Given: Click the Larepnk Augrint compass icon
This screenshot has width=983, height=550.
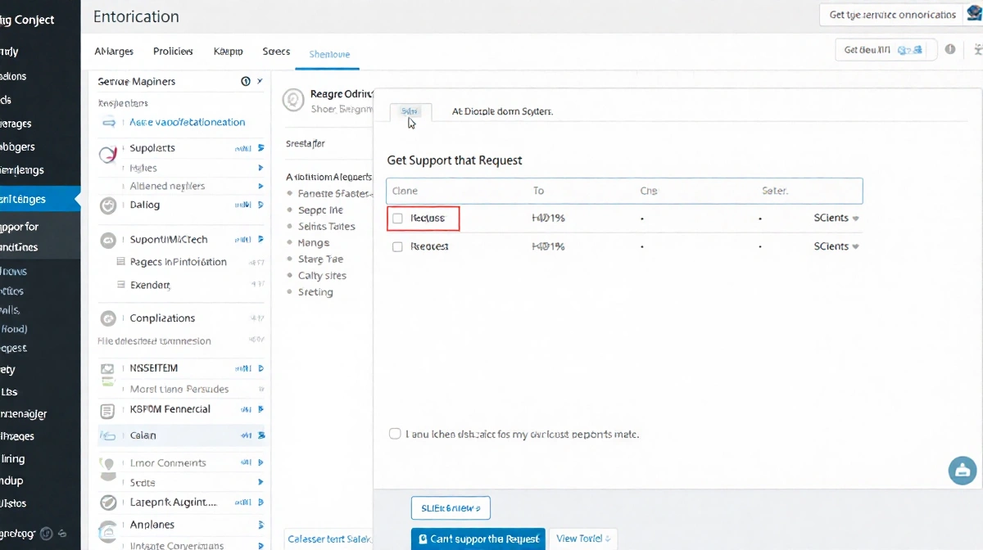Looking at the screenshot, I should (x=107, y=503).
